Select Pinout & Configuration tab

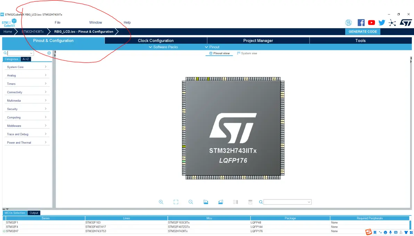53,41
